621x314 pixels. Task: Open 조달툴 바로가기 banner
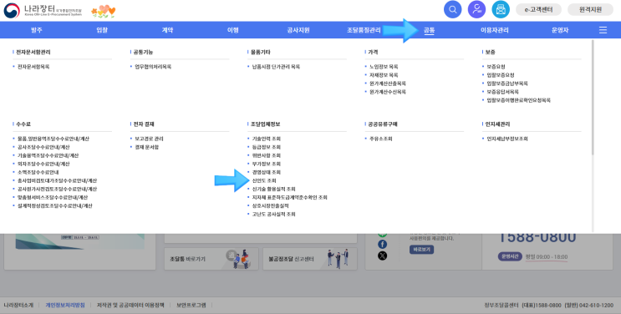click(x=211, y=259)
